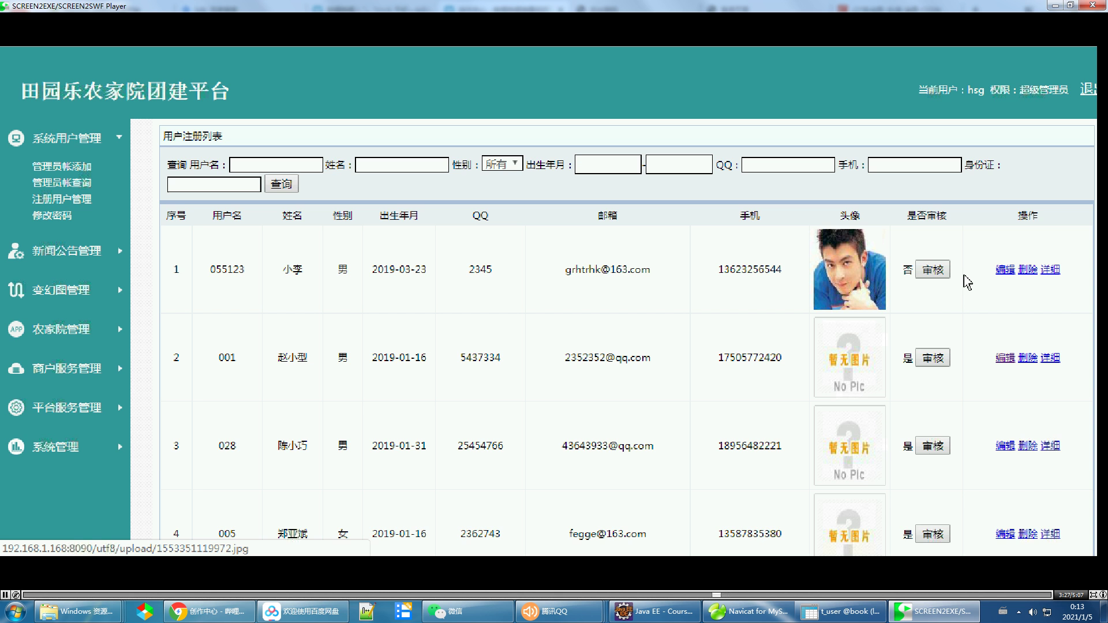
Task: Click the 用户名 search input field
Action: click(x=276, y=165)
